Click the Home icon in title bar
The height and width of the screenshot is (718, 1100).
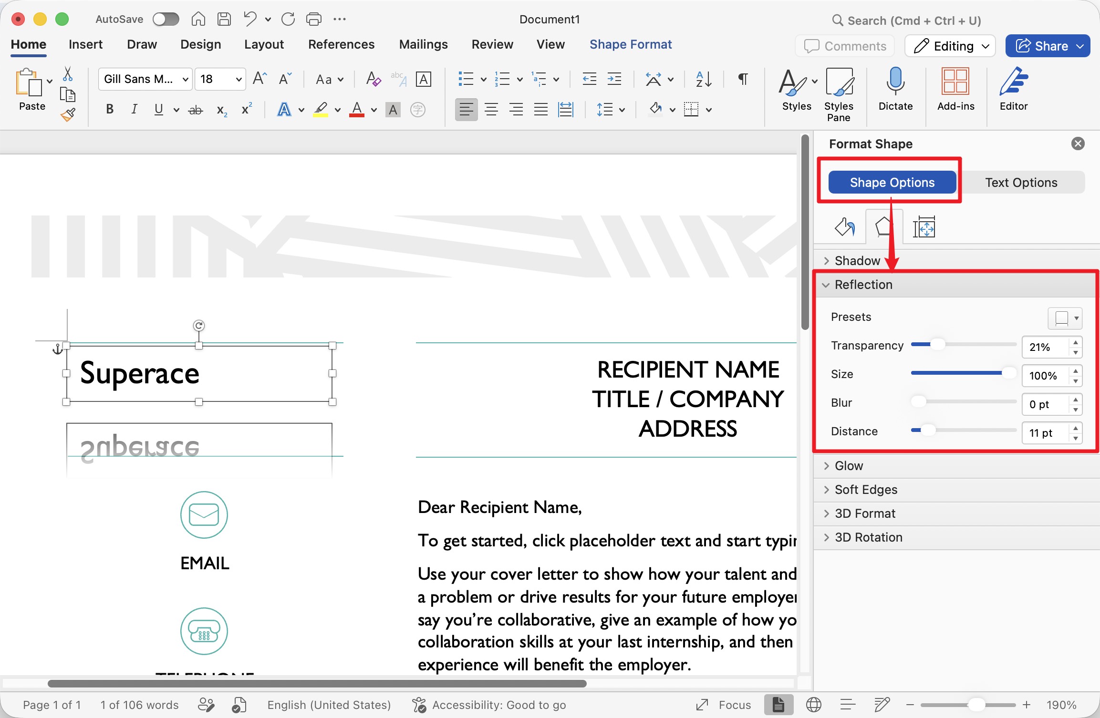pos(198,19)
